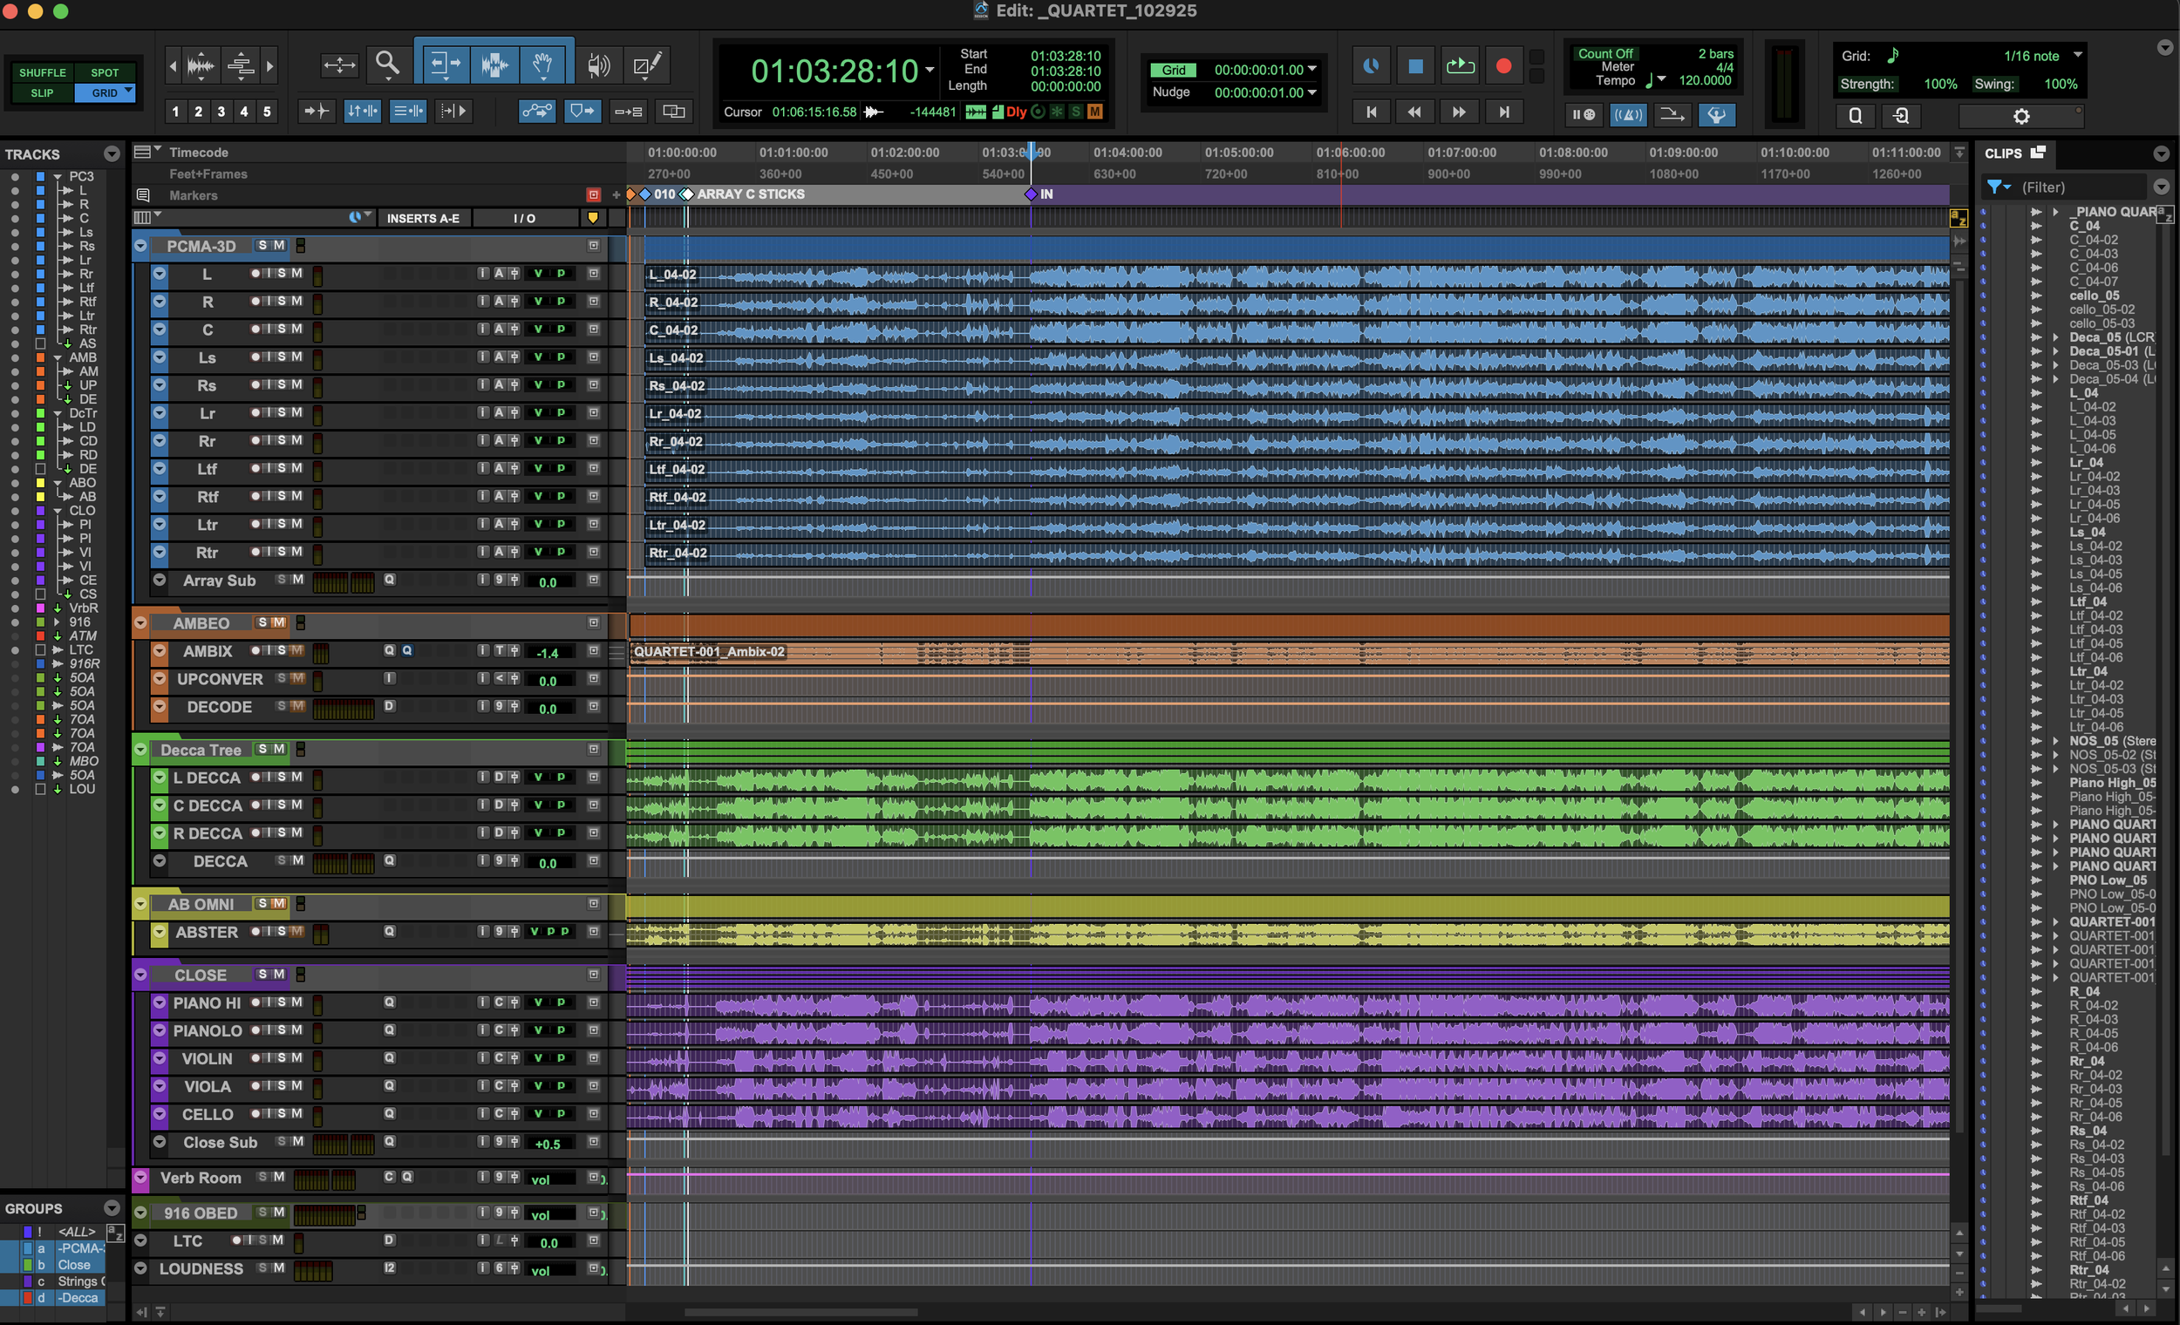
Task: Click the Tab to Transients icon
Action: point(316,112)
